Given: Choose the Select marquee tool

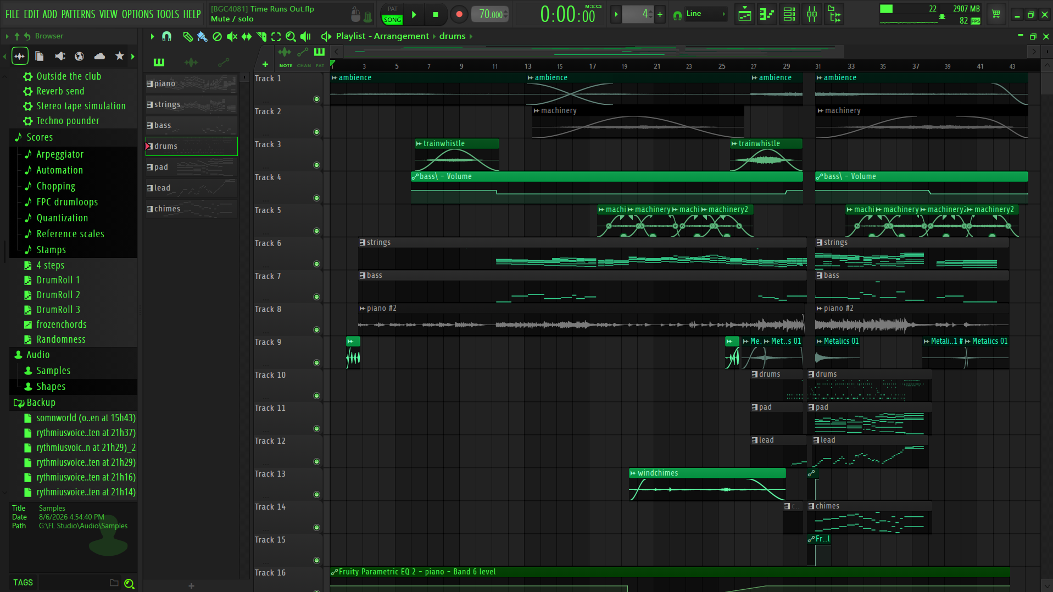Looking at the screenshot, I should click(276, 37).
